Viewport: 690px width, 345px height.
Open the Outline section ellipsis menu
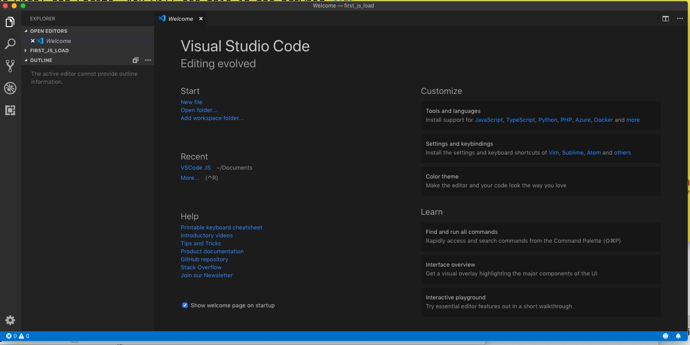pos(148,60)
